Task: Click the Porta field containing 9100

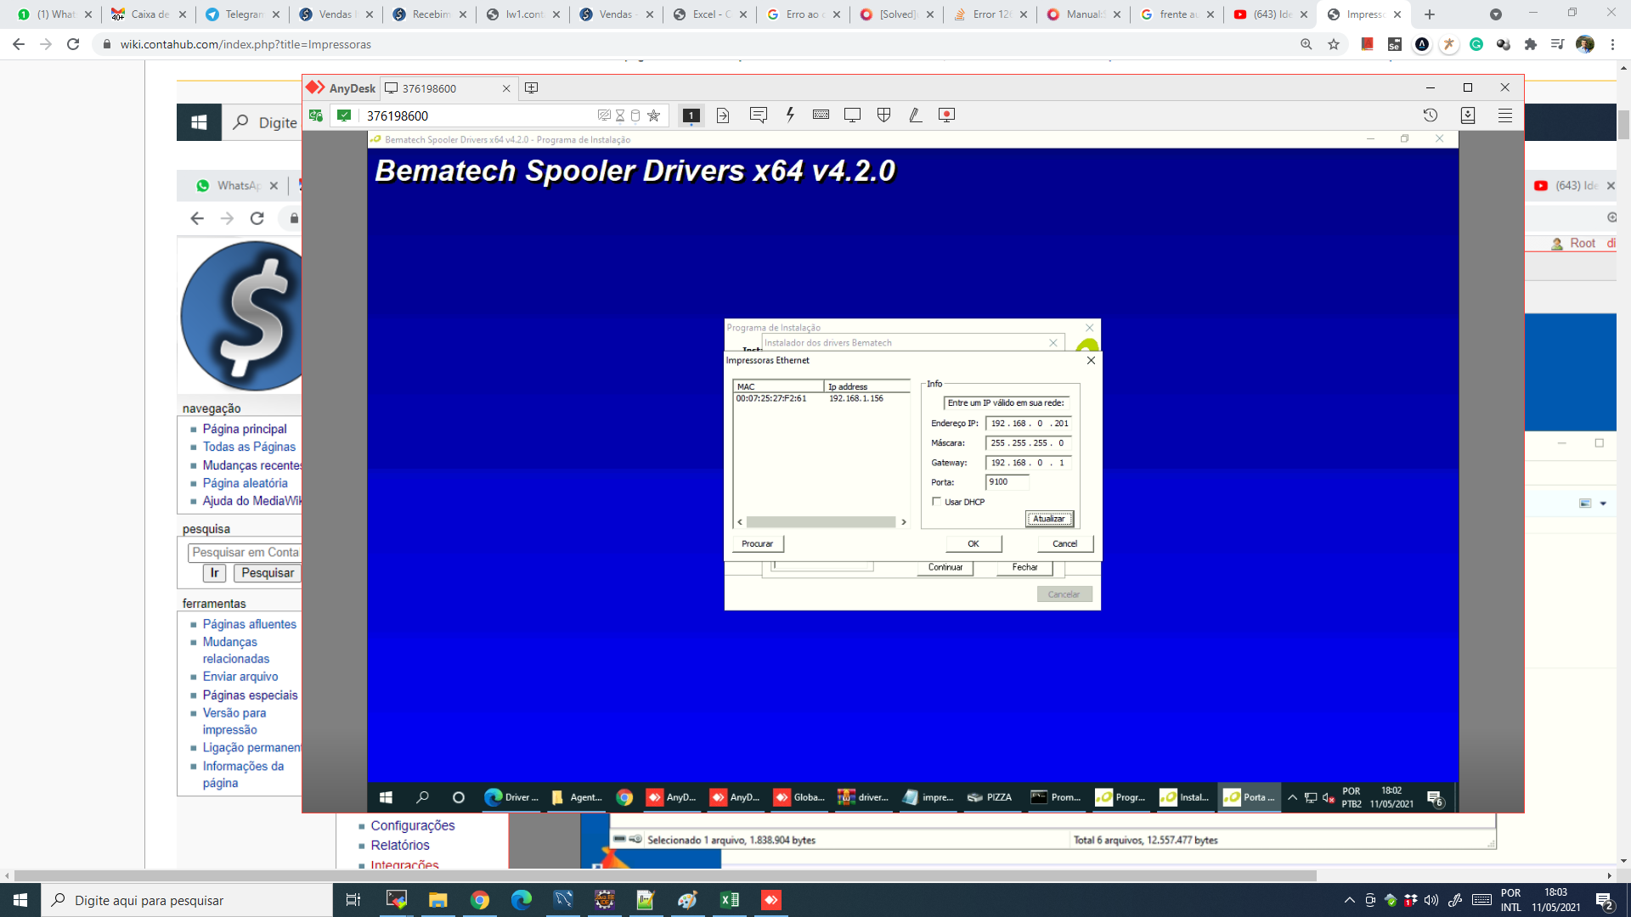Action: (1007, 482)
